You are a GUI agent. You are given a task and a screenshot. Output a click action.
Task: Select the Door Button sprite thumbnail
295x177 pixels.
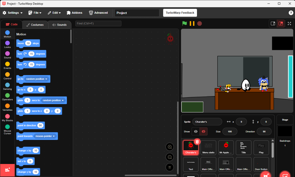[261, 165]
